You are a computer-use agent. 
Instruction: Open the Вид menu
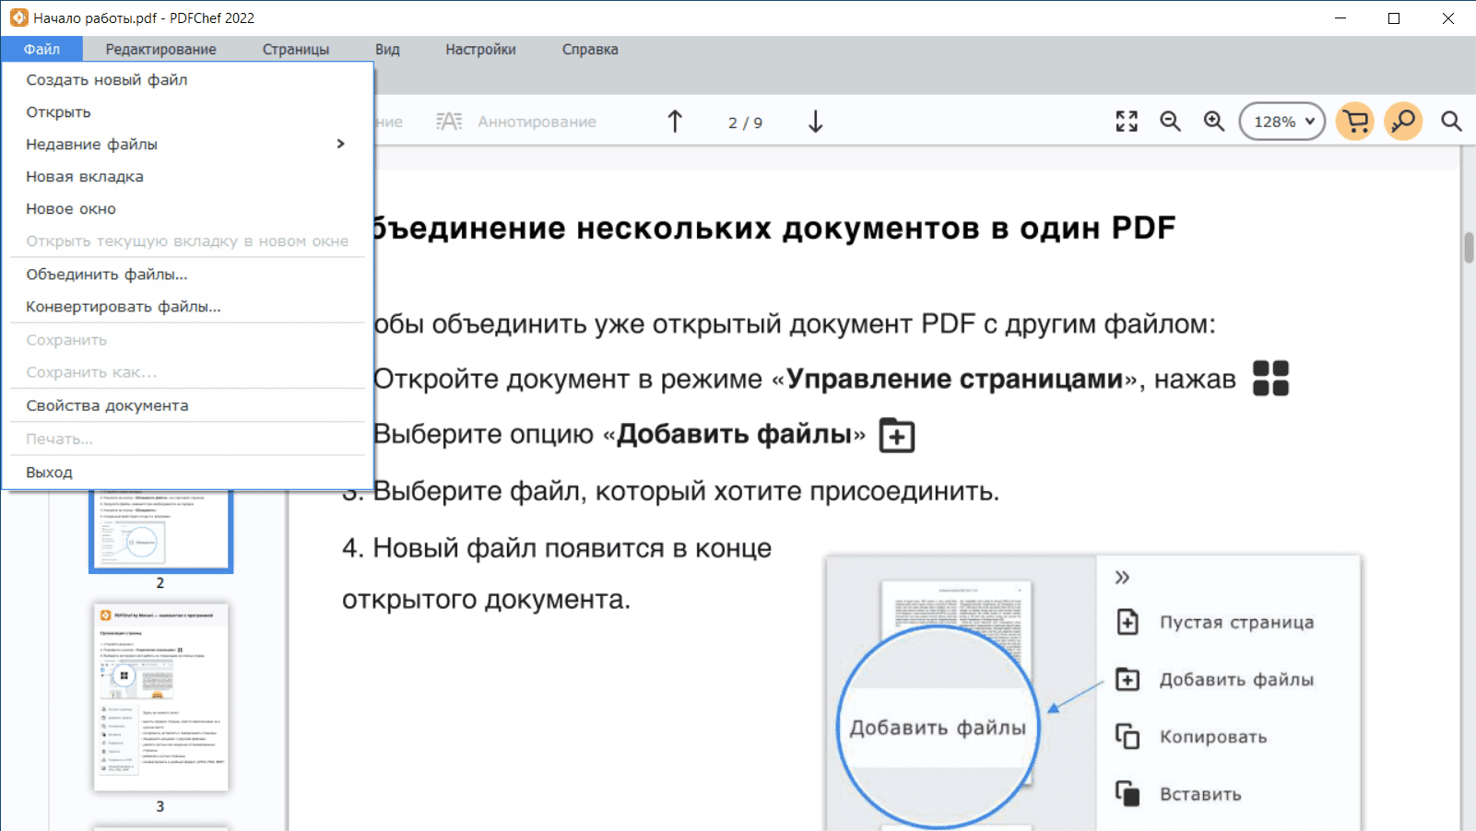387,50
